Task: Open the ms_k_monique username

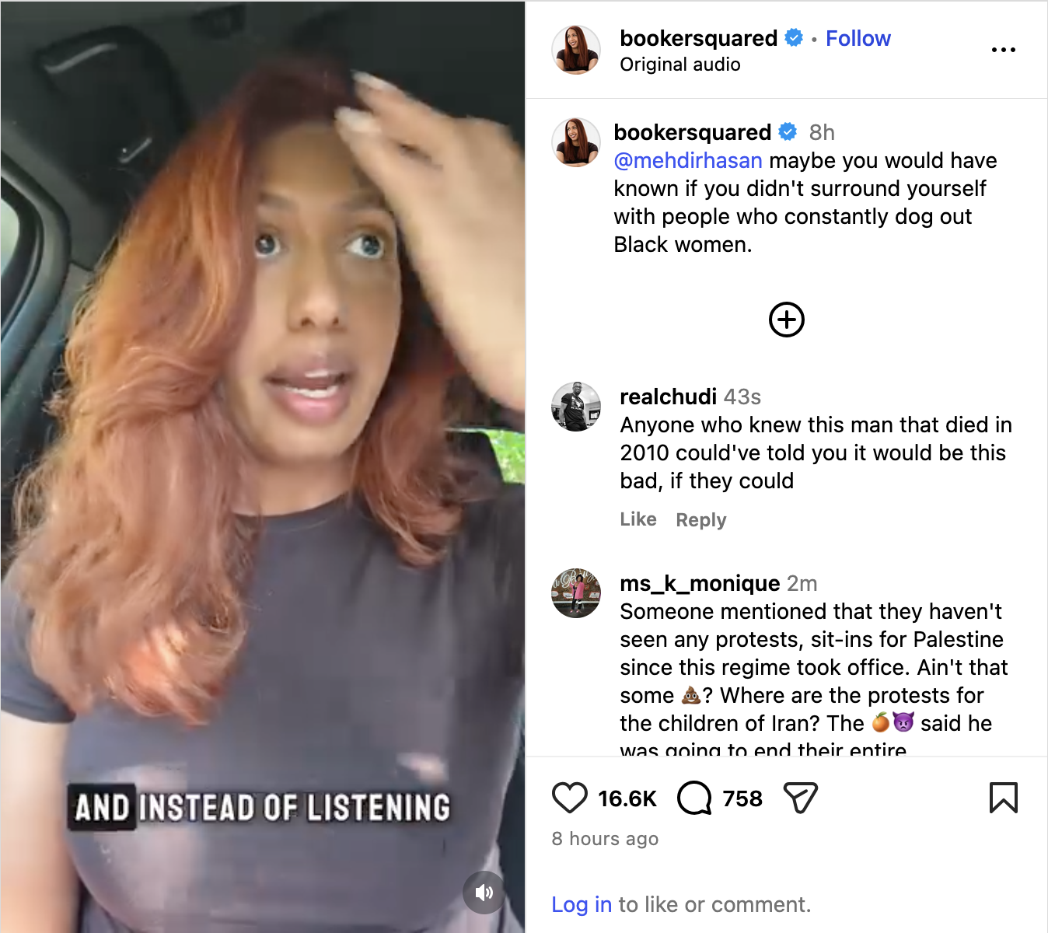Action: pos(700,583)
